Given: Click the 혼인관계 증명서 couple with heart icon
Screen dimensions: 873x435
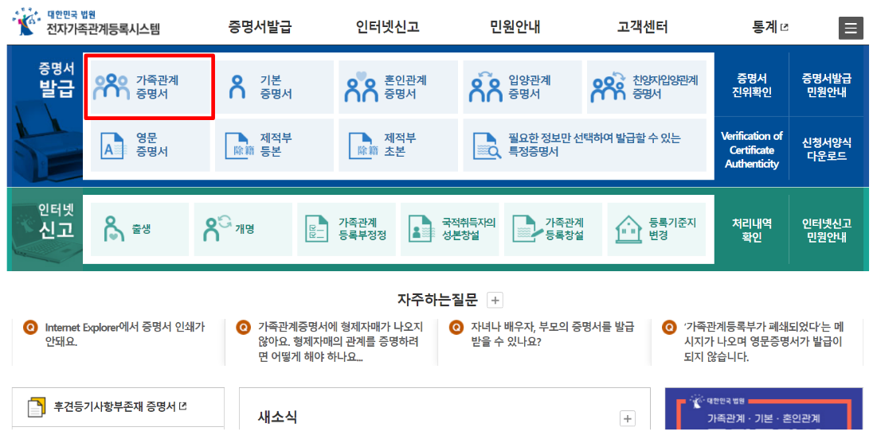Looking at the screenshot, I should (x=362, y=87).
